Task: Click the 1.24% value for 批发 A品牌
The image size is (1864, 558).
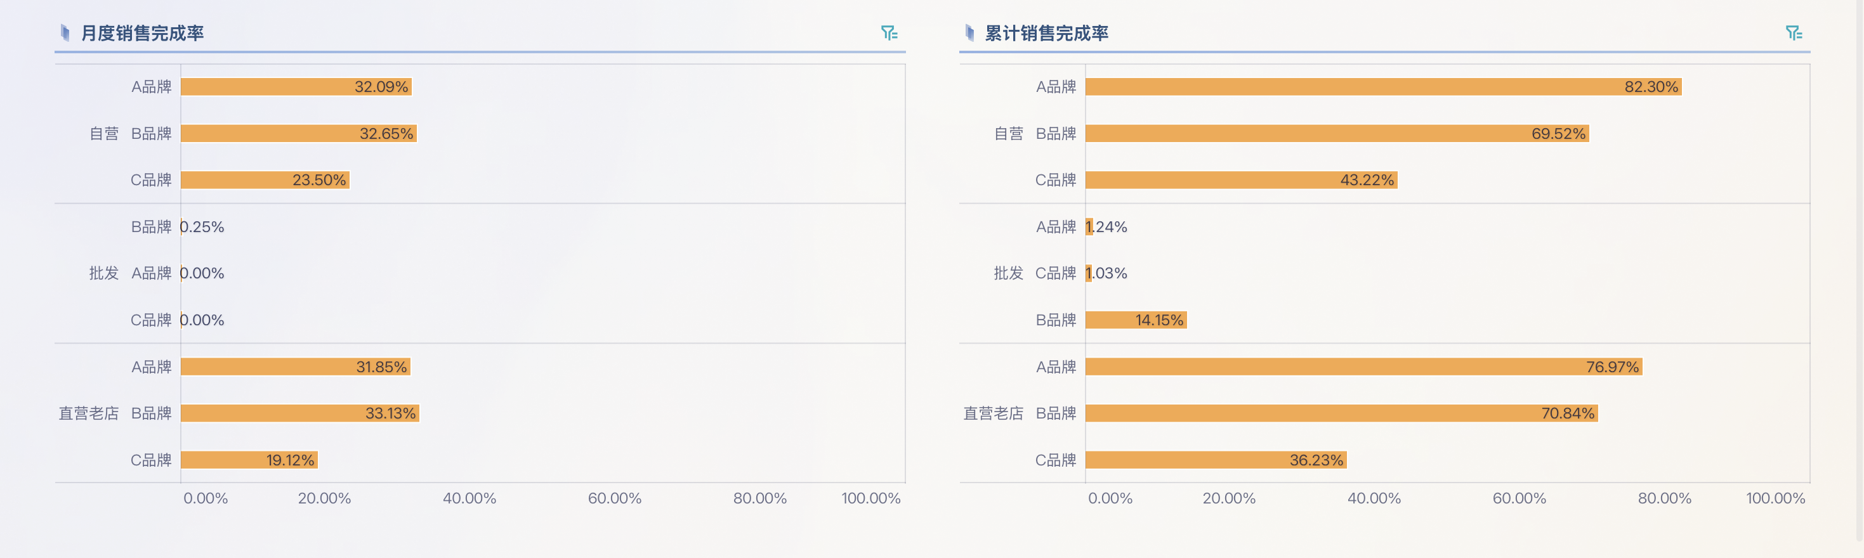Action: [1106, 227]
